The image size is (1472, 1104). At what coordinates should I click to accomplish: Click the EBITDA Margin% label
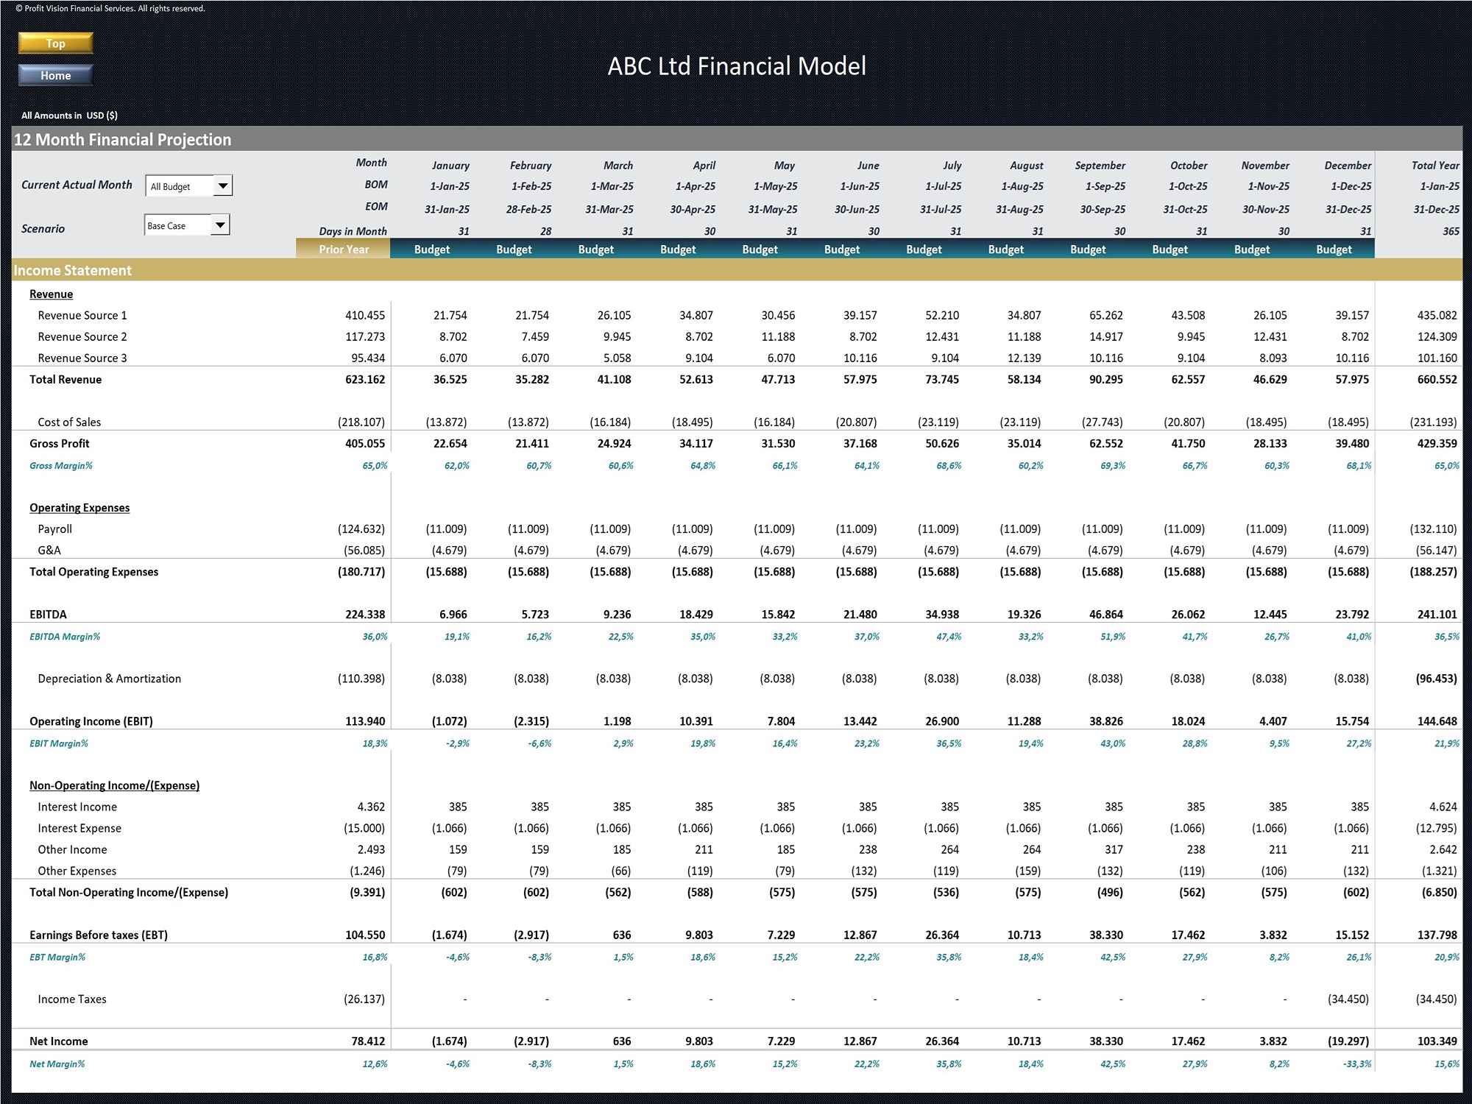(65, 637)
